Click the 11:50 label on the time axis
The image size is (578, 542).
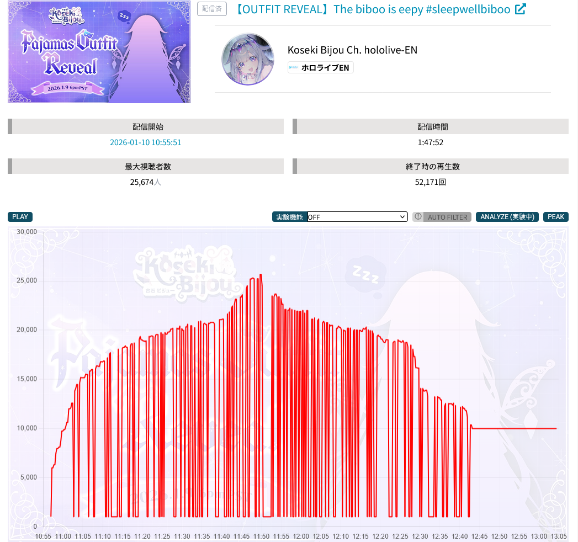pyautogui.click(x=261, y=536)
